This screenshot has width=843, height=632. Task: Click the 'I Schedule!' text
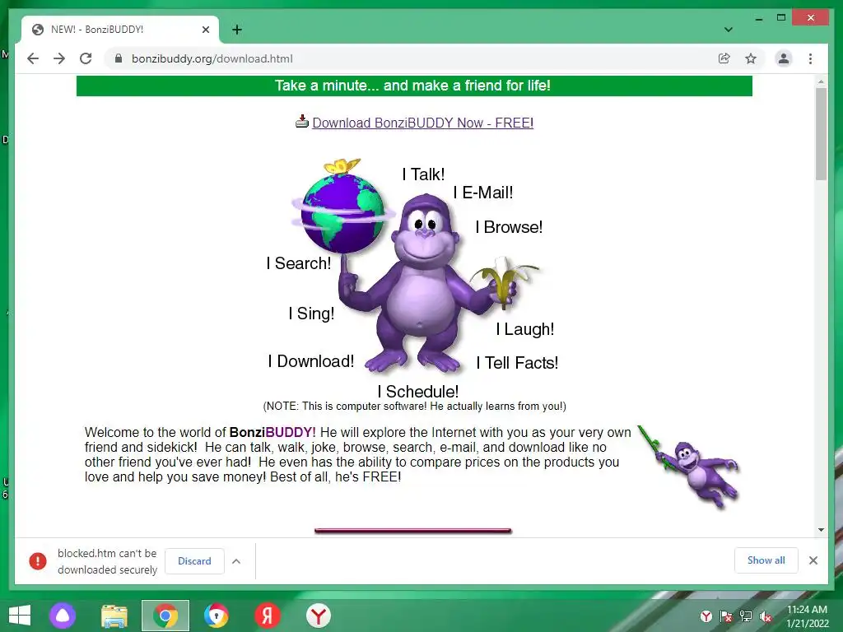(417, 392)
